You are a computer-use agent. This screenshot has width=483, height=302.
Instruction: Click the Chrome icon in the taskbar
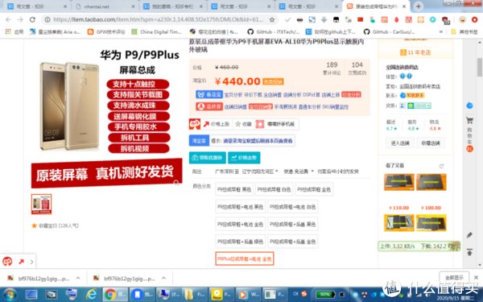coord(110,295)
